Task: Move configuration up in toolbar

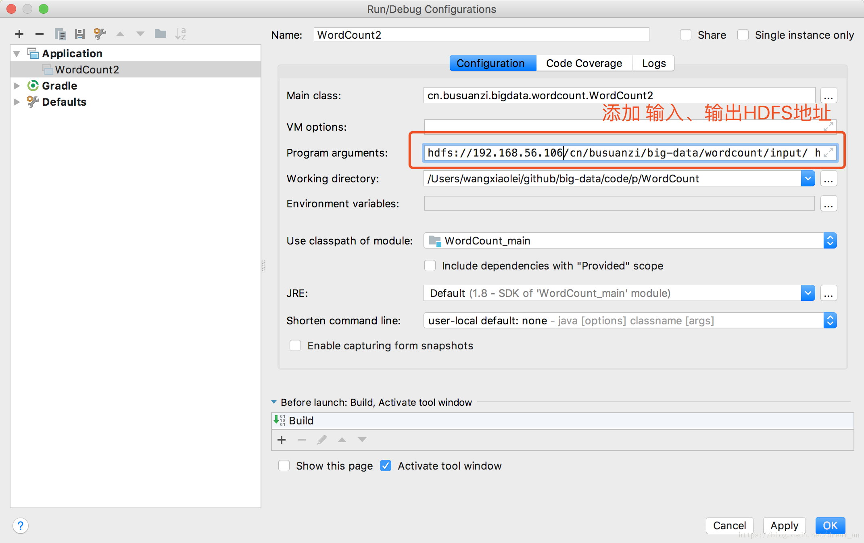Action: tap(120, 34)
